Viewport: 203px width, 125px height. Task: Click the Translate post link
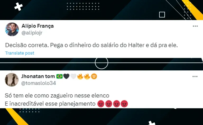[20, 53]
